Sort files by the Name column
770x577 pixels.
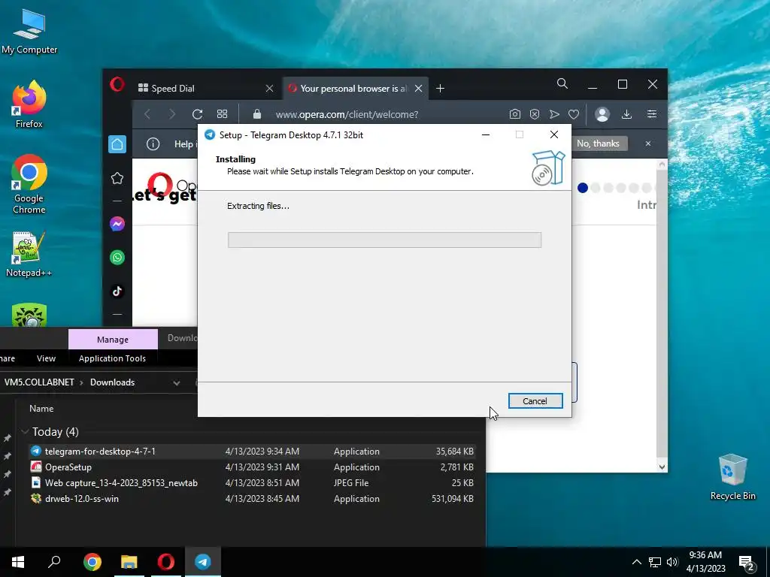[41, 409]
